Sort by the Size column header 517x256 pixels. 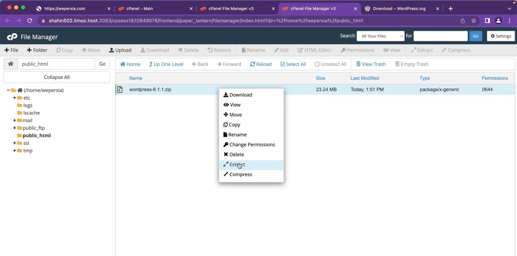tap(320, 78)
